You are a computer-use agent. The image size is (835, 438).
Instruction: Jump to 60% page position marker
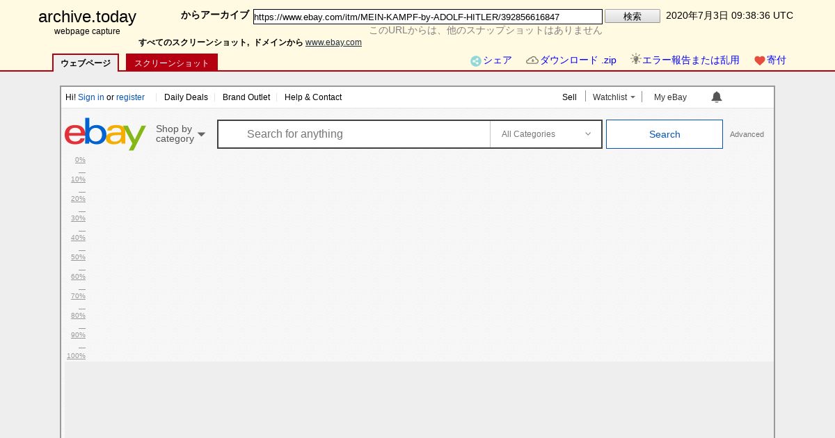pyautogui.click(x=78, y=277)
